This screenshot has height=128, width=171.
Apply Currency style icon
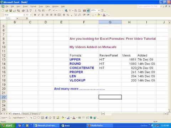64,15
